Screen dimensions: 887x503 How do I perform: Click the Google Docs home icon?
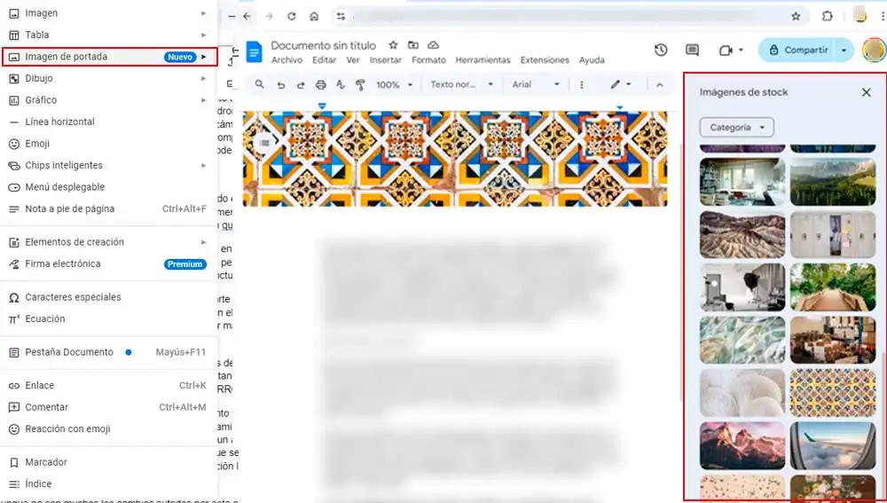point(254,51)
